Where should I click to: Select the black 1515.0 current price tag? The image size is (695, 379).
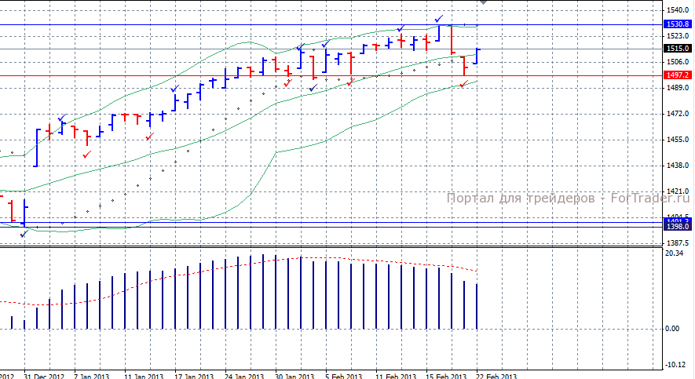(x=678, y=49)
